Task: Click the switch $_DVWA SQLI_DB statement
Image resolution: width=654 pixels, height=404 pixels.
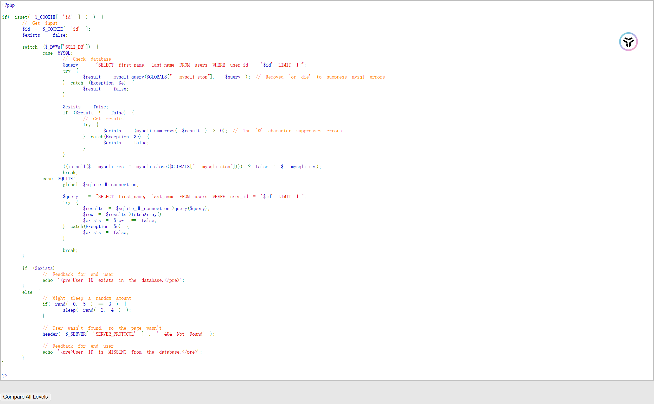Action: point(60,47)
